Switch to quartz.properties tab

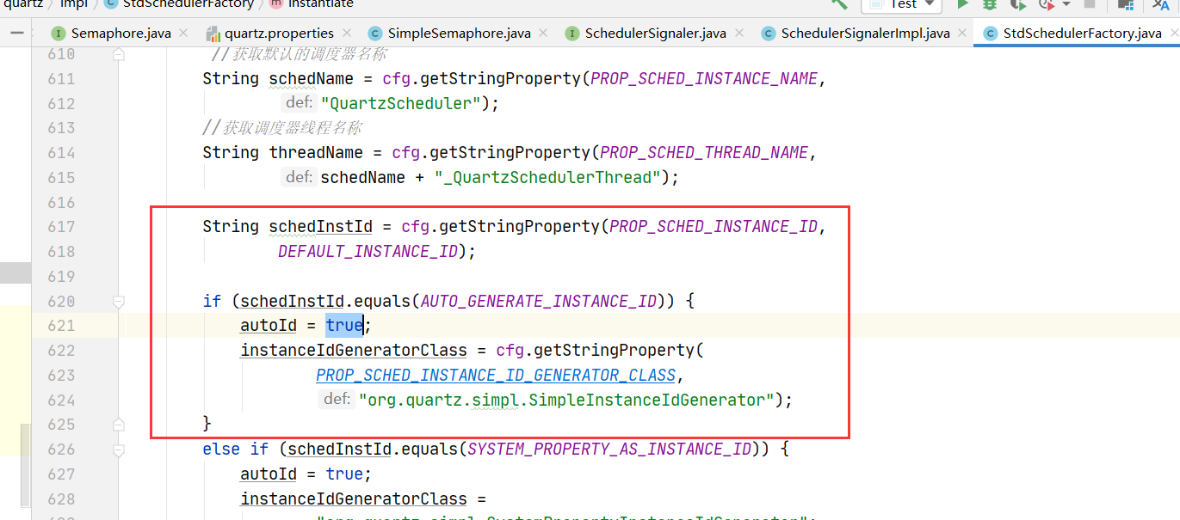pos(279,34)
